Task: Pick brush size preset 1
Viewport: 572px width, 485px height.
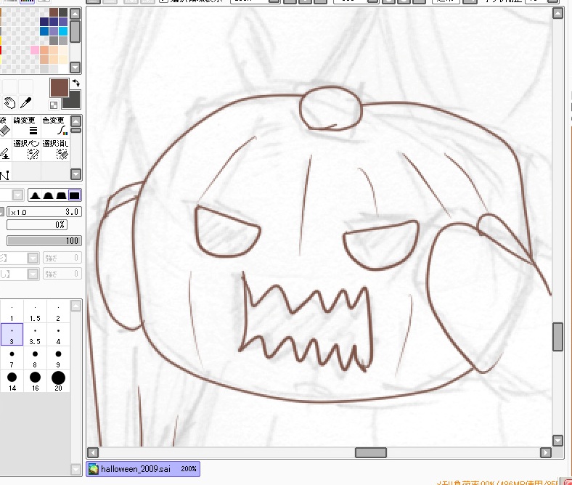Action: pos(12,311)
